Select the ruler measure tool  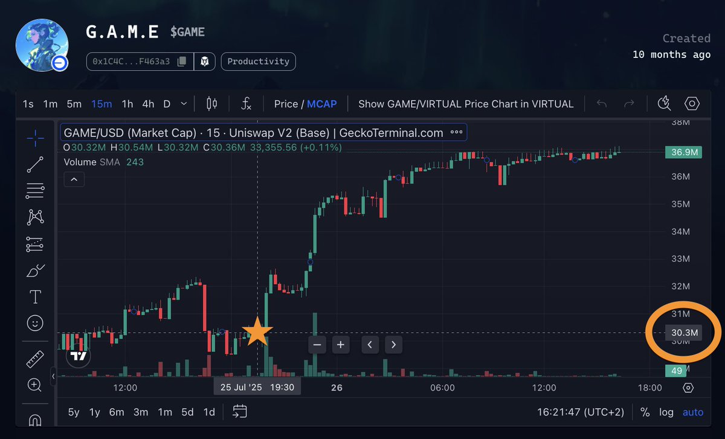point(35,359)
